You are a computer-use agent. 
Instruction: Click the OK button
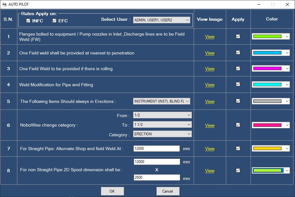pos(112,191)
